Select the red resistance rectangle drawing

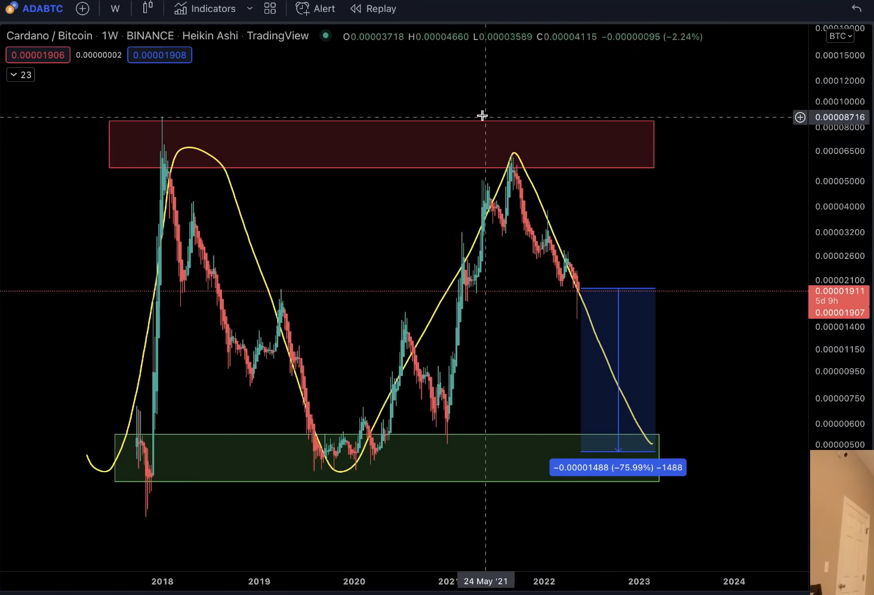pos(381,144)
